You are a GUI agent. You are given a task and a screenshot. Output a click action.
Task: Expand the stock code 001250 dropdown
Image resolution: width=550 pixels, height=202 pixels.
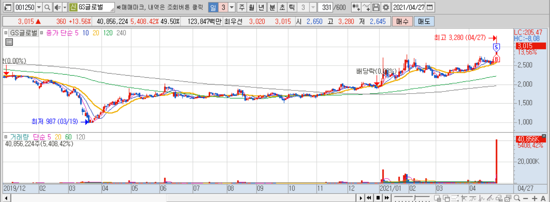[39, 7]
